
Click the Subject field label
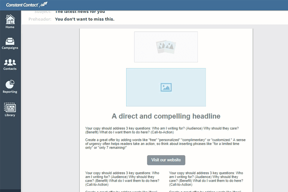click(43, 11)
